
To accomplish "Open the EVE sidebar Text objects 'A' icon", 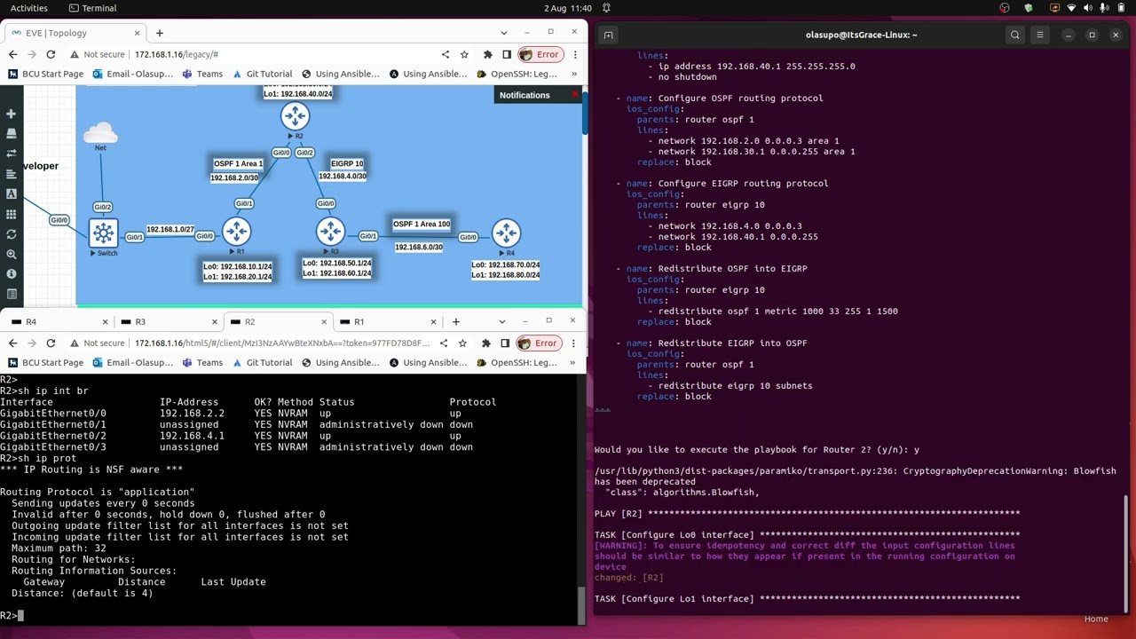I will coord(11,193).
